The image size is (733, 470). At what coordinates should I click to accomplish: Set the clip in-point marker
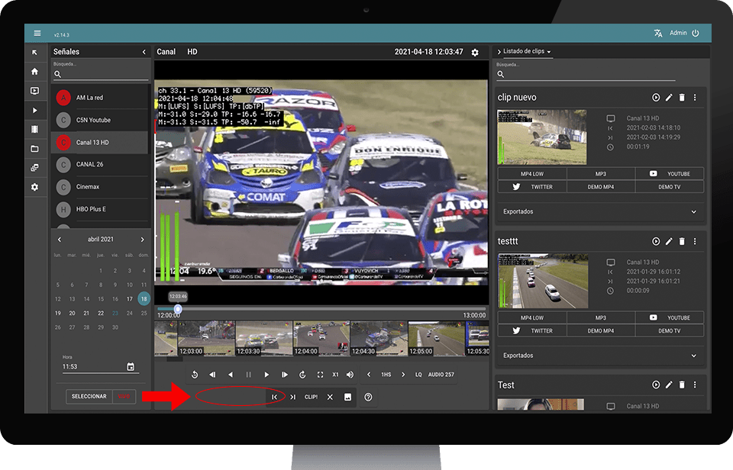pos(275,397)
